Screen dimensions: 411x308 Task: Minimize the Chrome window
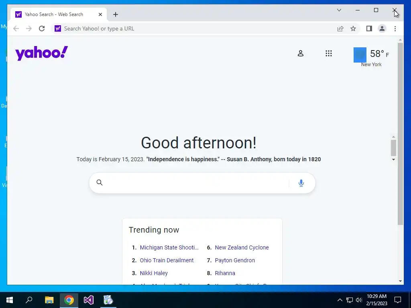[358, 10]
